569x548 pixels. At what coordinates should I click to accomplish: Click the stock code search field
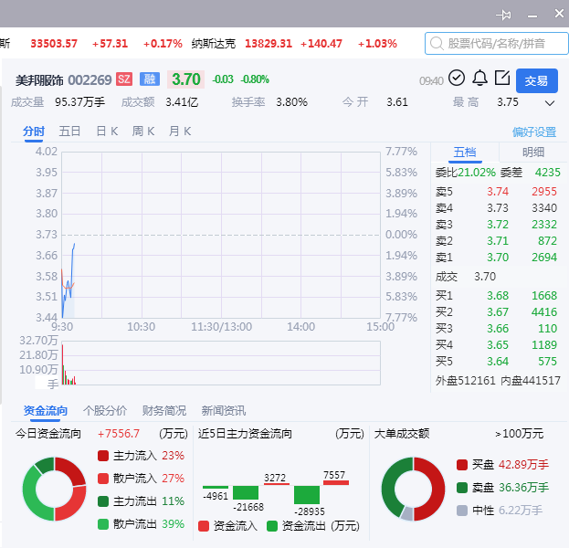tap(497, 44)
